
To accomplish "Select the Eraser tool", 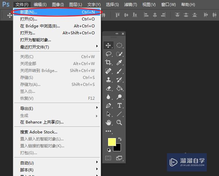I will pos(108,88).
